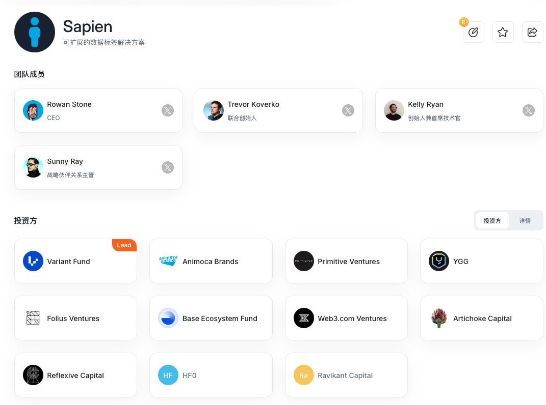The image size is (546, 405).
Task: Open Trevor Koverko's X profile icon
Action: (x=348, y=110)
